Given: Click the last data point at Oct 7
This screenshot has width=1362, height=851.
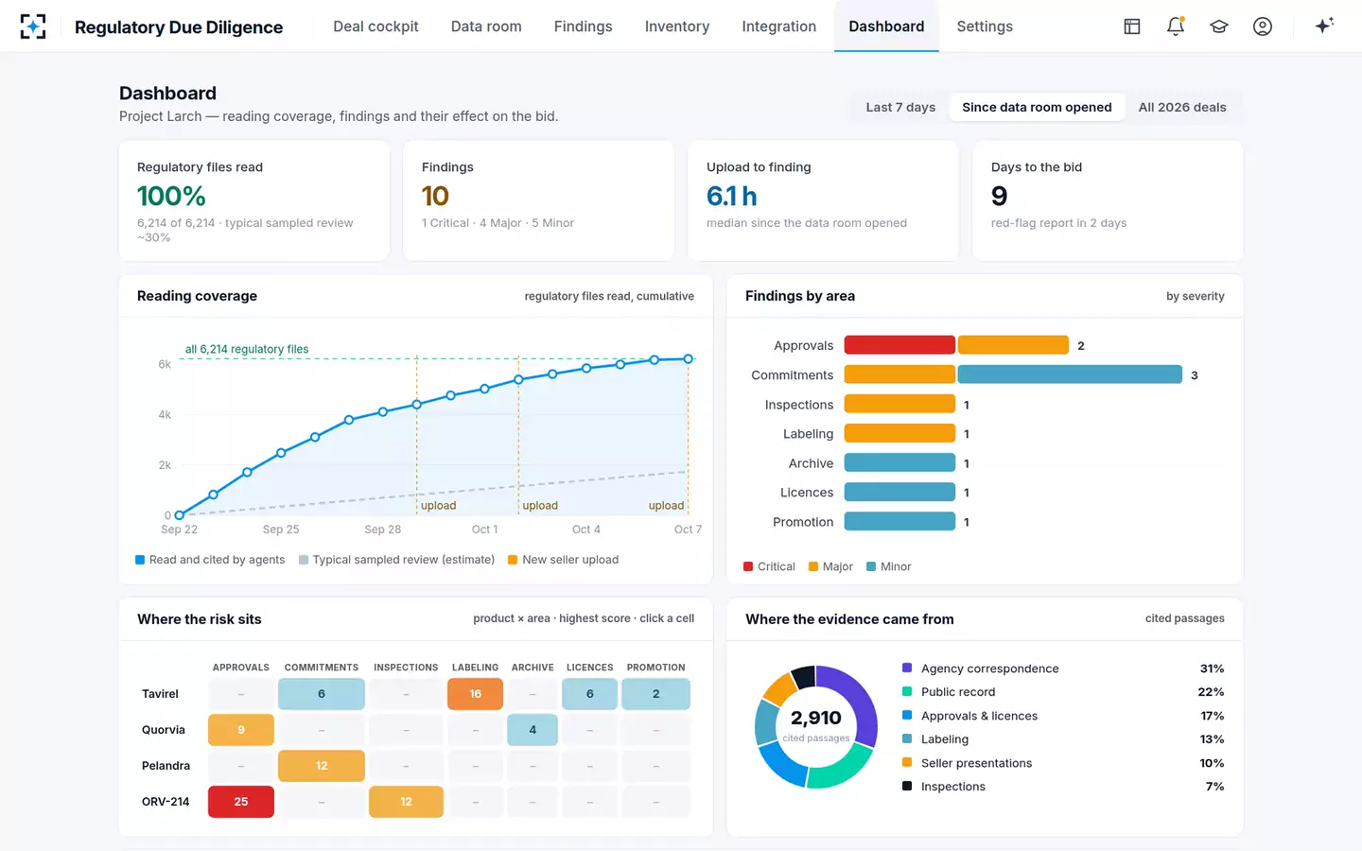Looking at the screenshot, I should (x=689, y=358).
